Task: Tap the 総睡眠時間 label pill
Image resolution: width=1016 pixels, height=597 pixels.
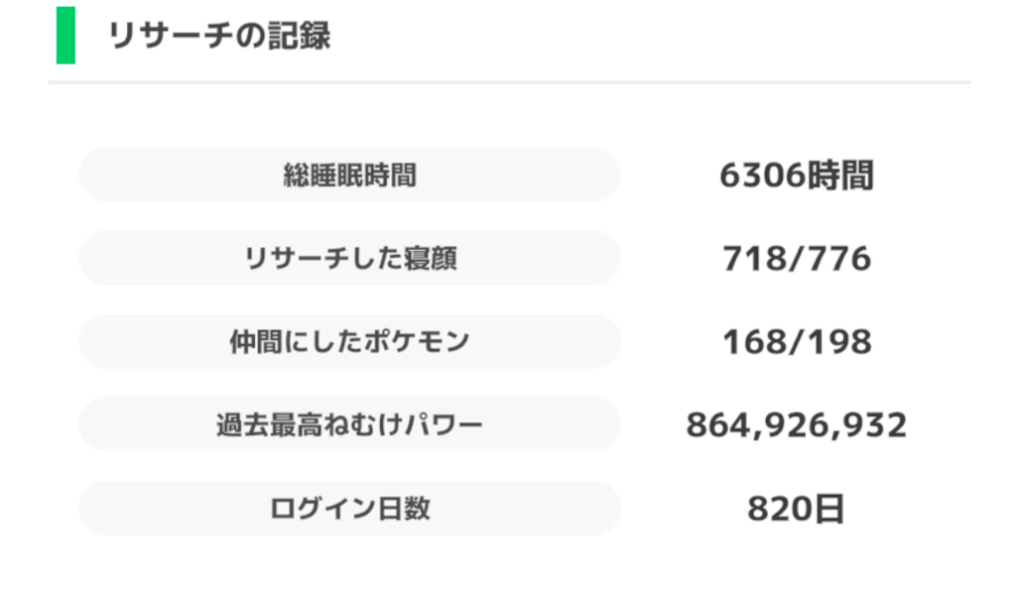Action: pos(349,176)
